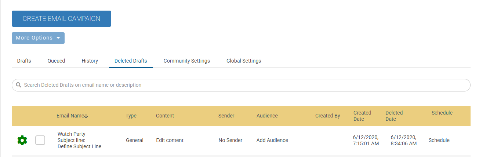Viewport: 479px width, 157px height.
Task: Click the Type column header
Action: click(131, 116)
